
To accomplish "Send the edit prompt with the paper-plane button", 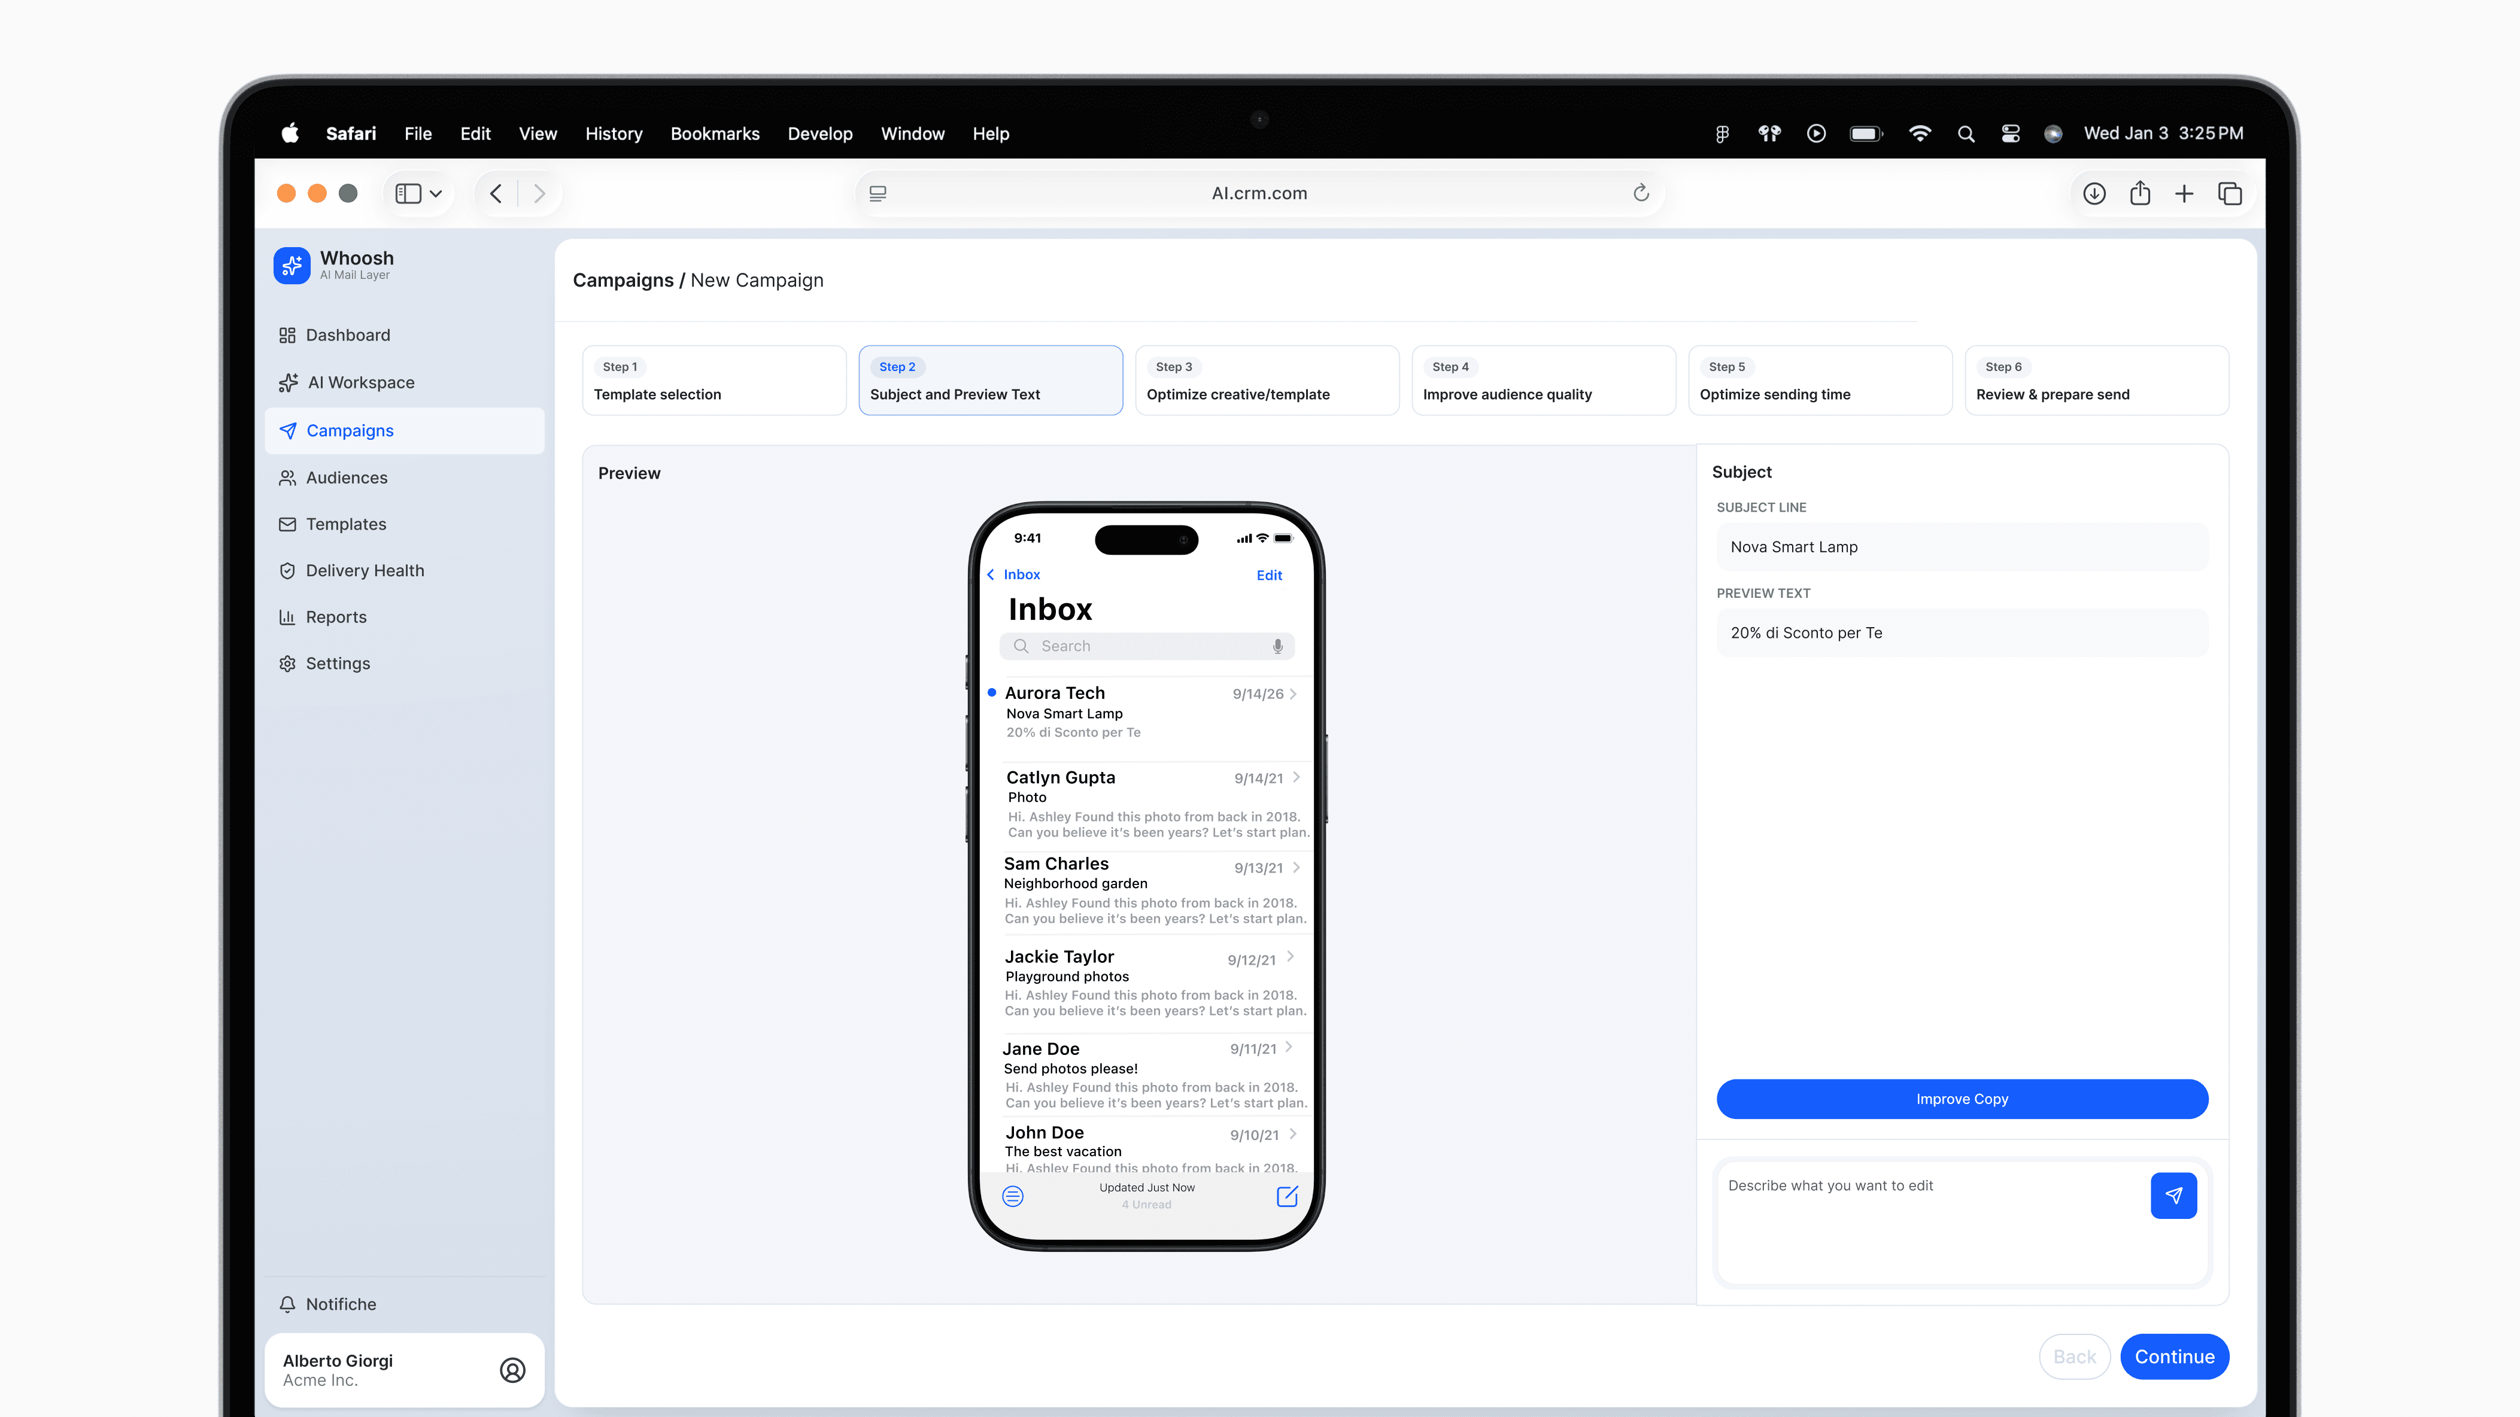I will pyautogui.click(x=2173, y=1195).
